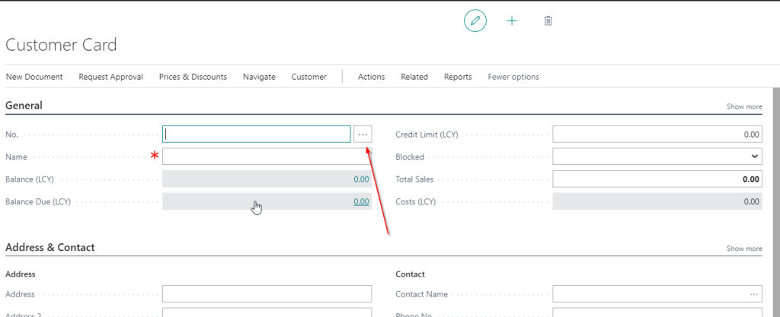Viewport: 780px width, 317px height.
Task: Open the Request Approval menu
Action: click(x=110, y=77)
